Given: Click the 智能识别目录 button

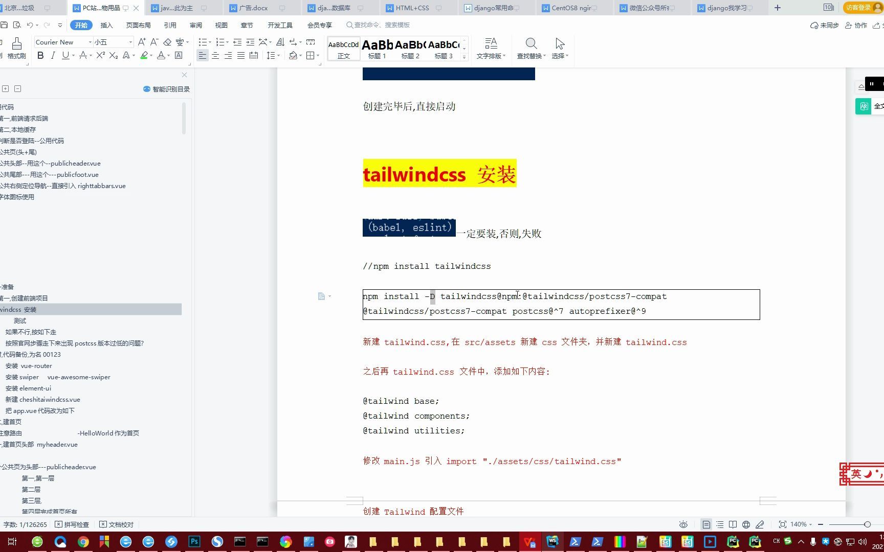Looking at the screenshot, I should pyautogui.click(x=167, y=89).
